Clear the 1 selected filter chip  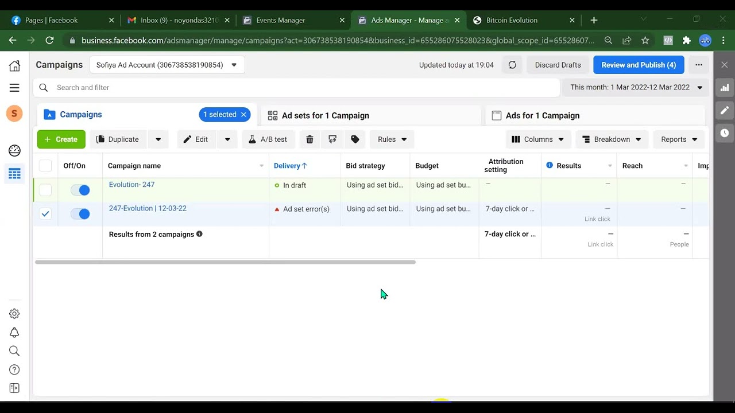coord(243,115)
